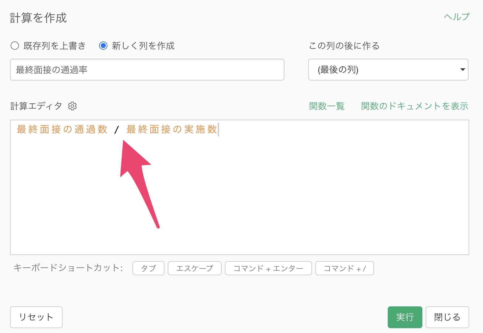Click the タブ shortcut key button

(x=148, y=268)
